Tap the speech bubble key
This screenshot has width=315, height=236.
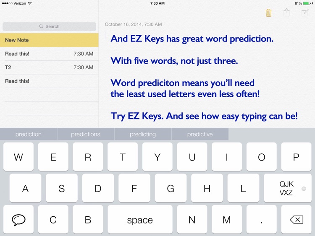coord(18,220)
